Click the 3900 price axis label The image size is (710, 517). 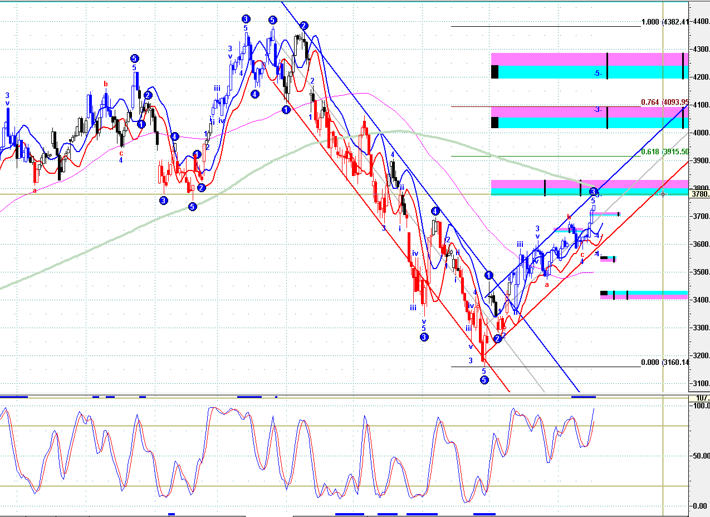click(701, 161)
